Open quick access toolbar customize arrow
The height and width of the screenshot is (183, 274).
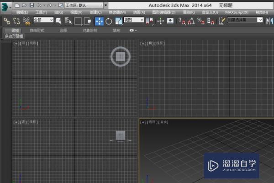pyautogui.click(x=105, y=5)
